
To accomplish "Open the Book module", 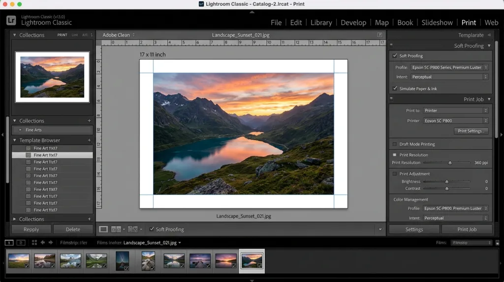I will click(405, 23).
